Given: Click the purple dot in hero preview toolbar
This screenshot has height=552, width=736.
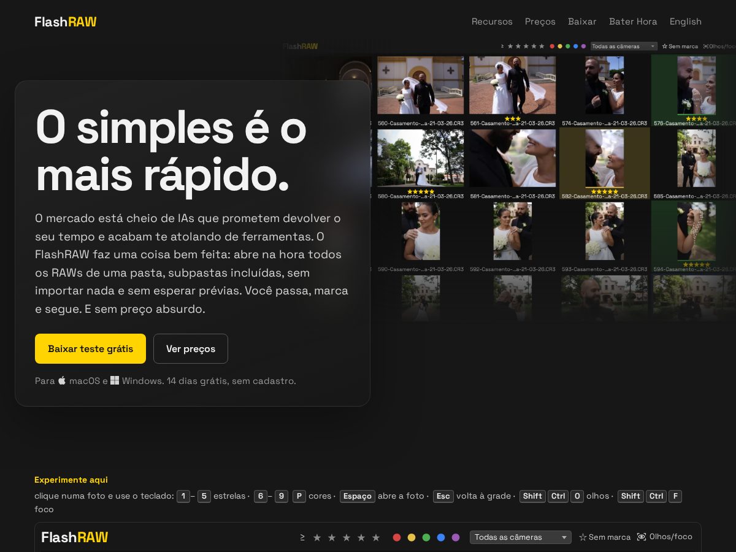Looking at the screenshot, I should click(583, 46).
